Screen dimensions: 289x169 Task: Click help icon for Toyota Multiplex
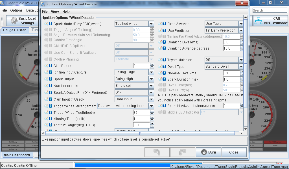164,60
